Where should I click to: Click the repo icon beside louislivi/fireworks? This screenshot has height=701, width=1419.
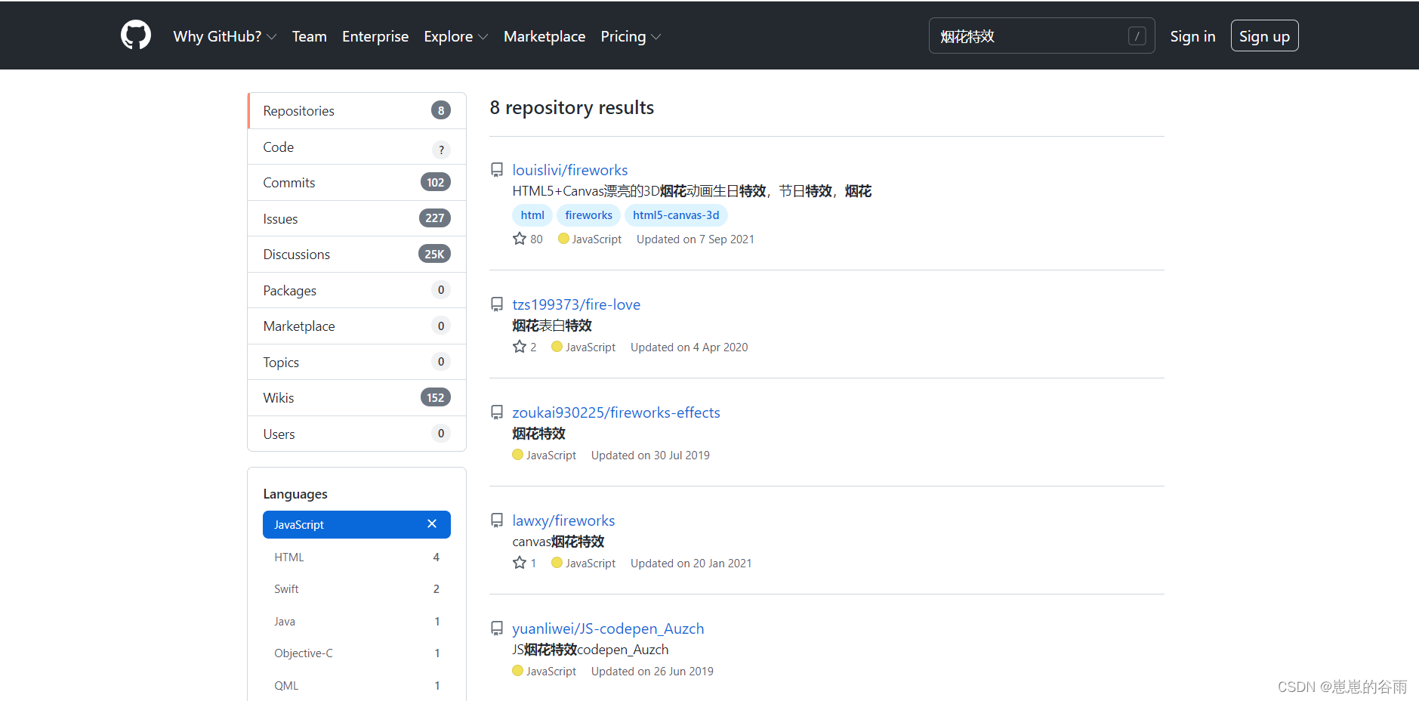point(497,170)
